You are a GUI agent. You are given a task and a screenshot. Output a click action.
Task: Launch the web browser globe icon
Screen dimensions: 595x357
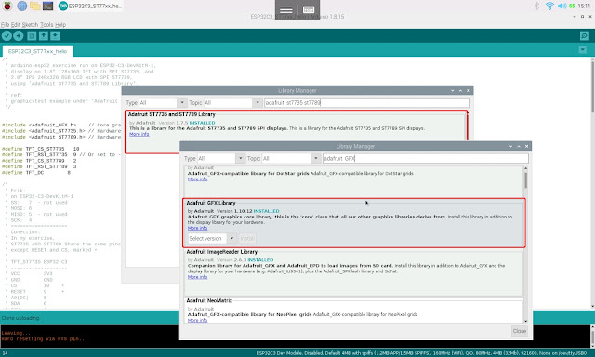tap(21, 6)
